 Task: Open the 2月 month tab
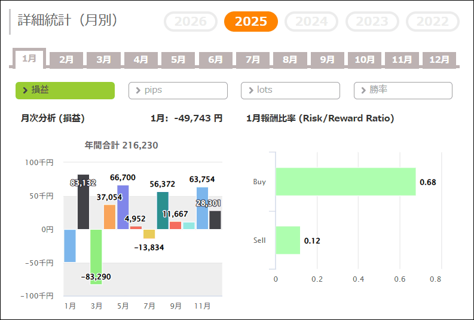point(66,60)
